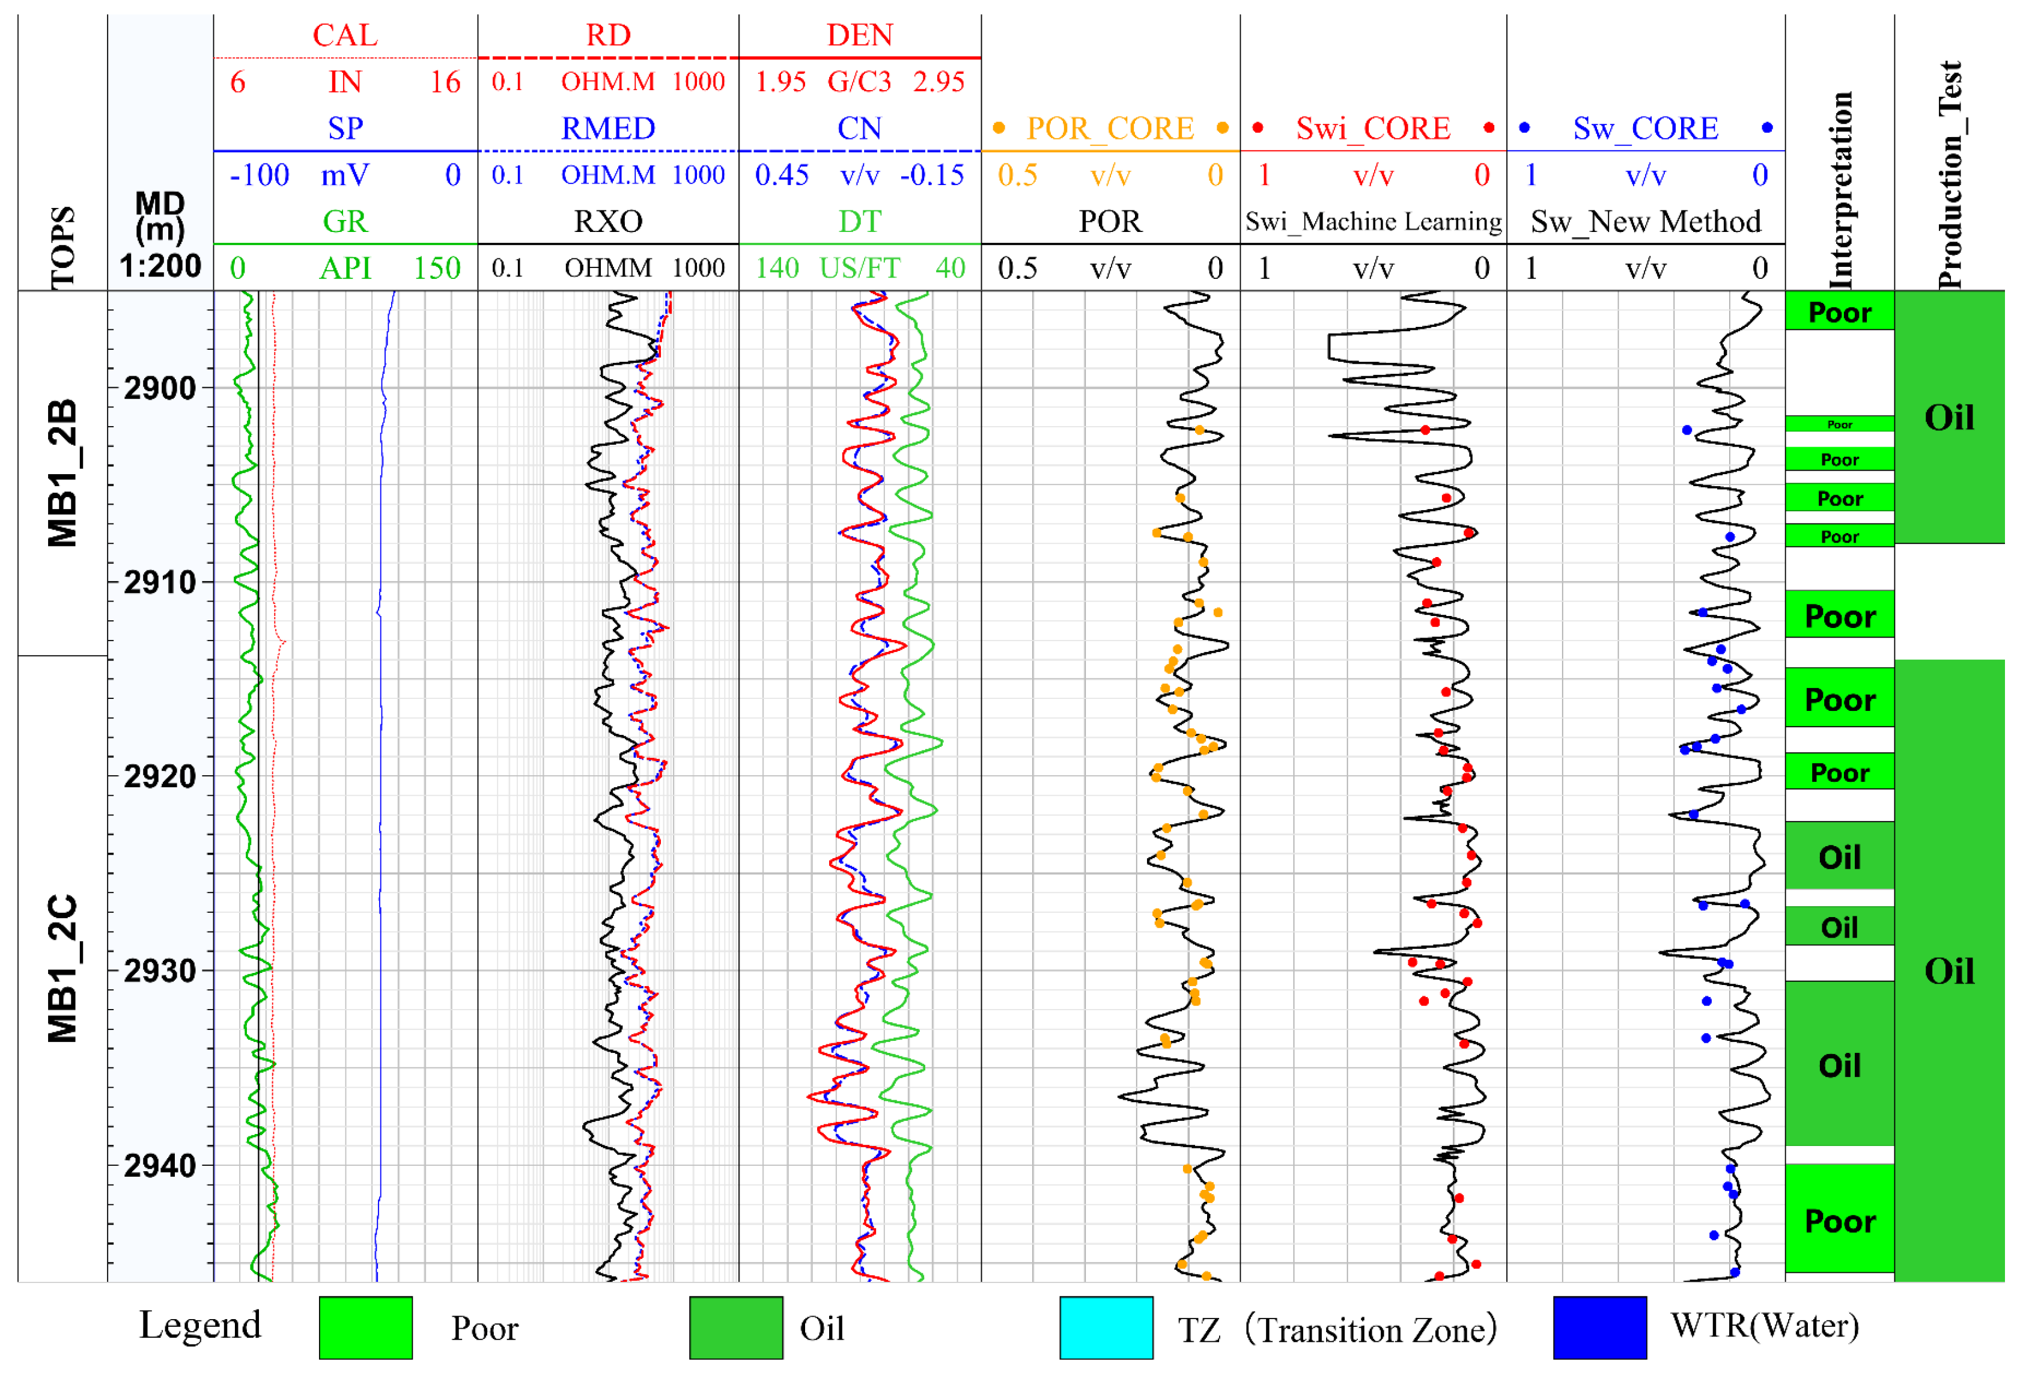Select the cyan TZ legend swatch

point(1106,1328)
